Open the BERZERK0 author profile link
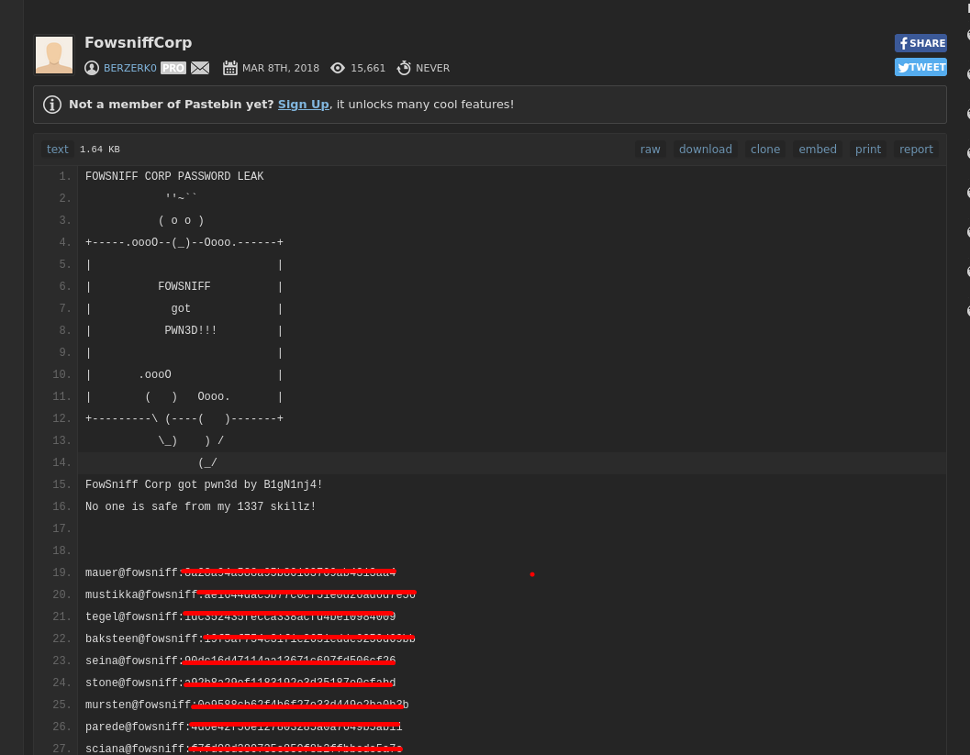This screenshot has width=970, height=755. (129, 68)
